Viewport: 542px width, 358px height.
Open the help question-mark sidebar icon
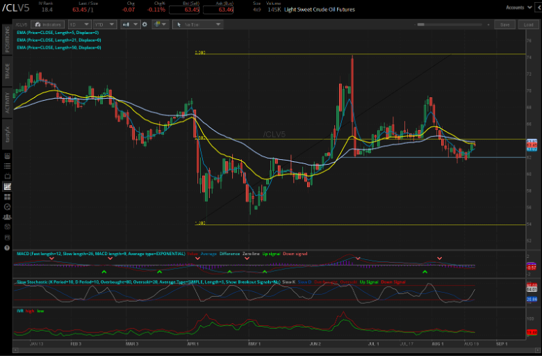click(x=7, y=247)
